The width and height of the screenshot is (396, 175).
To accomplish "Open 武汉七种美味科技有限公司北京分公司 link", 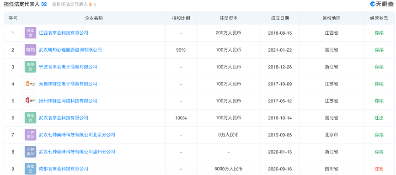I will pos(77,135).
